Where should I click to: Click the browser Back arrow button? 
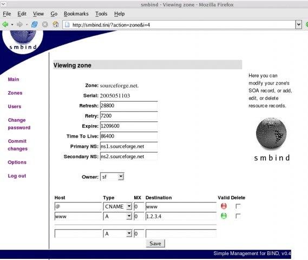click(x=5, y=24)
